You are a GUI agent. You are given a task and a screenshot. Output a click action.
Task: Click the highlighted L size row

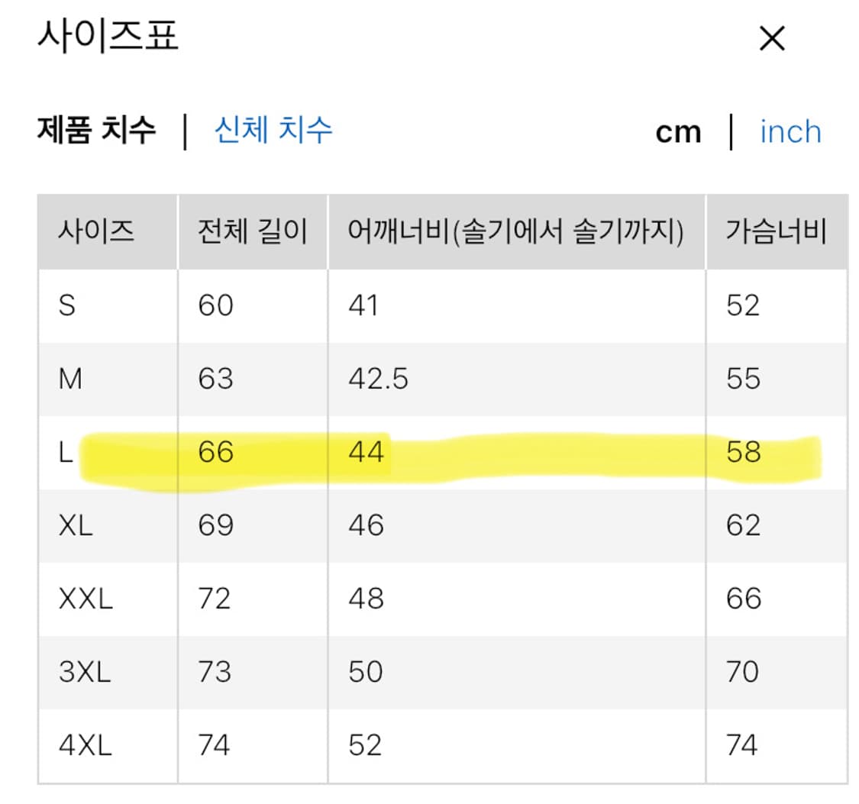pyautogui.click(x=305, y=452)
